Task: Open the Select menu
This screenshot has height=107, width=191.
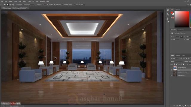Action: coord(24,1)
